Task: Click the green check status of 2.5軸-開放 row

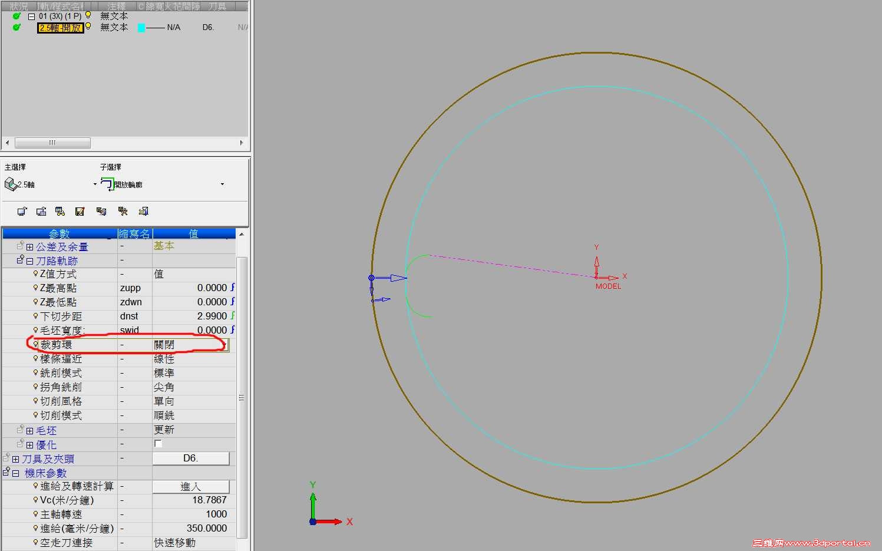Action: pyautogui.click(x=16, y=27)
